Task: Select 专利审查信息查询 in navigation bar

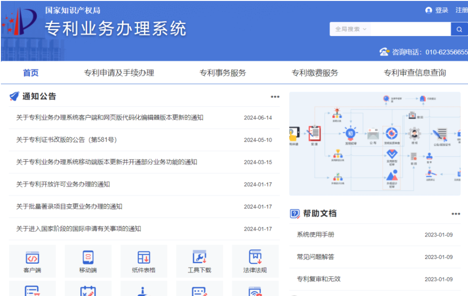Action: (415, 73)
